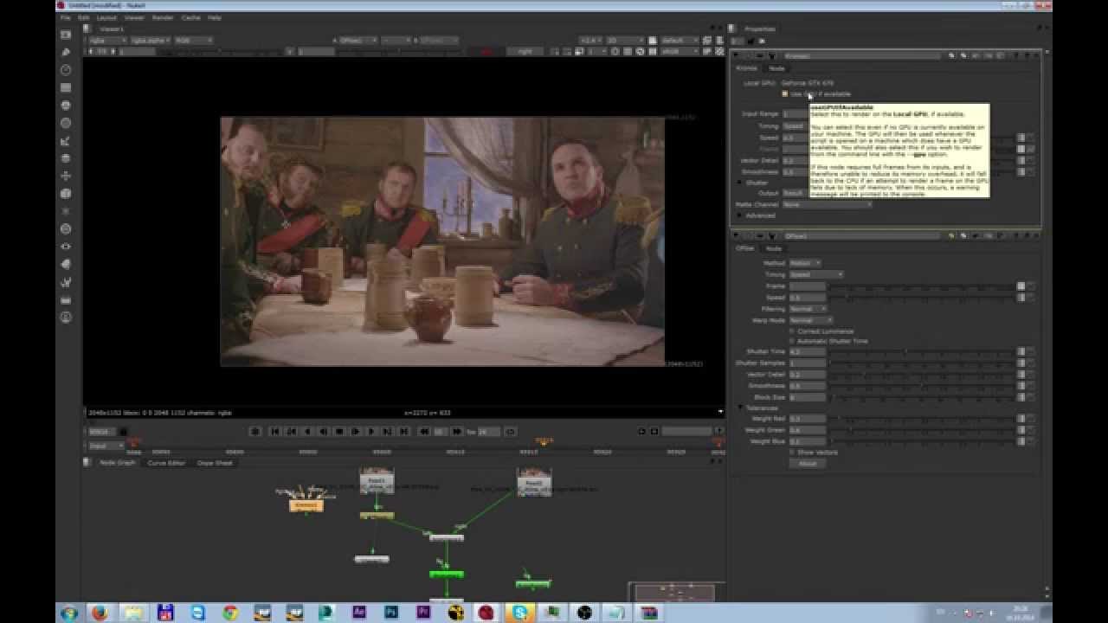Enable Show Vectors checkbox
Screen dimensions: 1108x623
click(x=792, y=452)
